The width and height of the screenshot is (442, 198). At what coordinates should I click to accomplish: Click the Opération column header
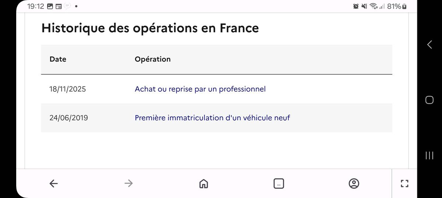[x=152, y=59]
